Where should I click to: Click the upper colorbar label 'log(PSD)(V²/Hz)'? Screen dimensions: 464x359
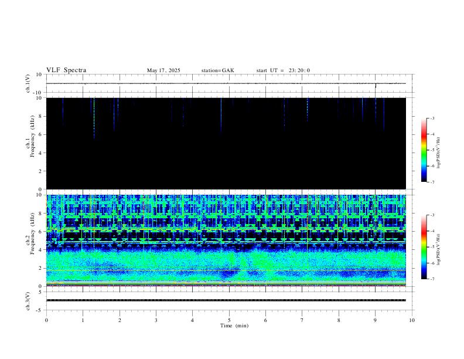[x=438, y=153]
